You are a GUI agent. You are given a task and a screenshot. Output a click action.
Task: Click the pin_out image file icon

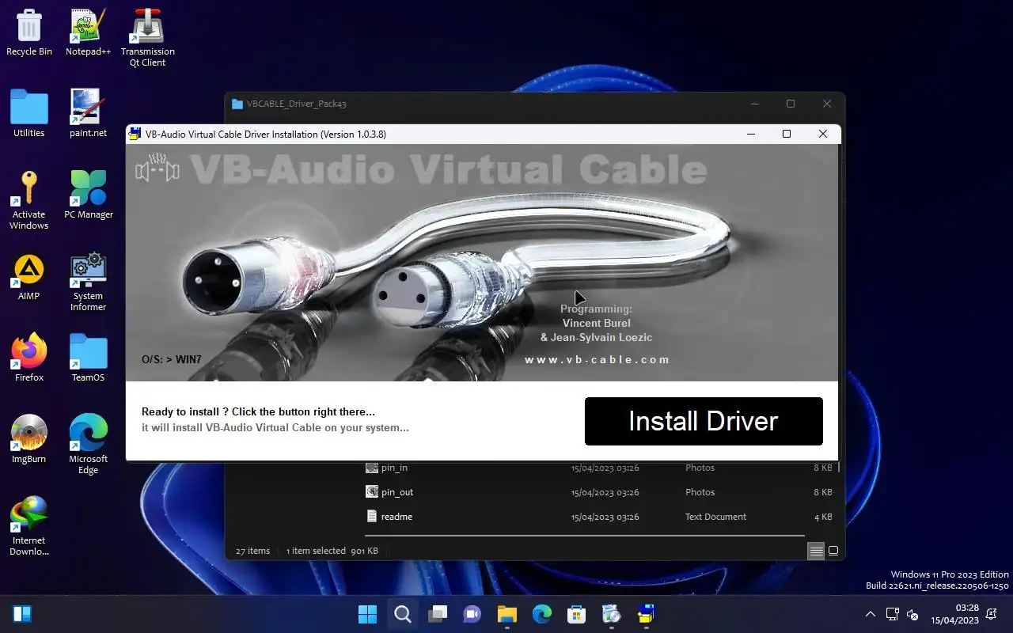point(372,492)
